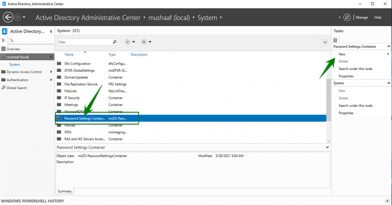Click DomainUpdates folder icon
The width and height of the screenshot is (392, 205).
click(59, 77)
